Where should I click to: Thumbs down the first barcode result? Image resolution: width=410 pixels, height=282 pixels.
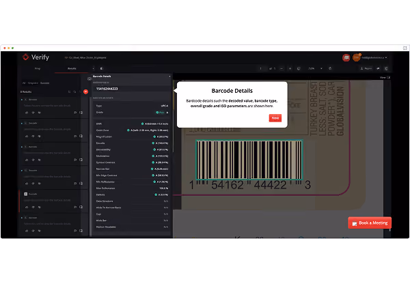(33, 113)
